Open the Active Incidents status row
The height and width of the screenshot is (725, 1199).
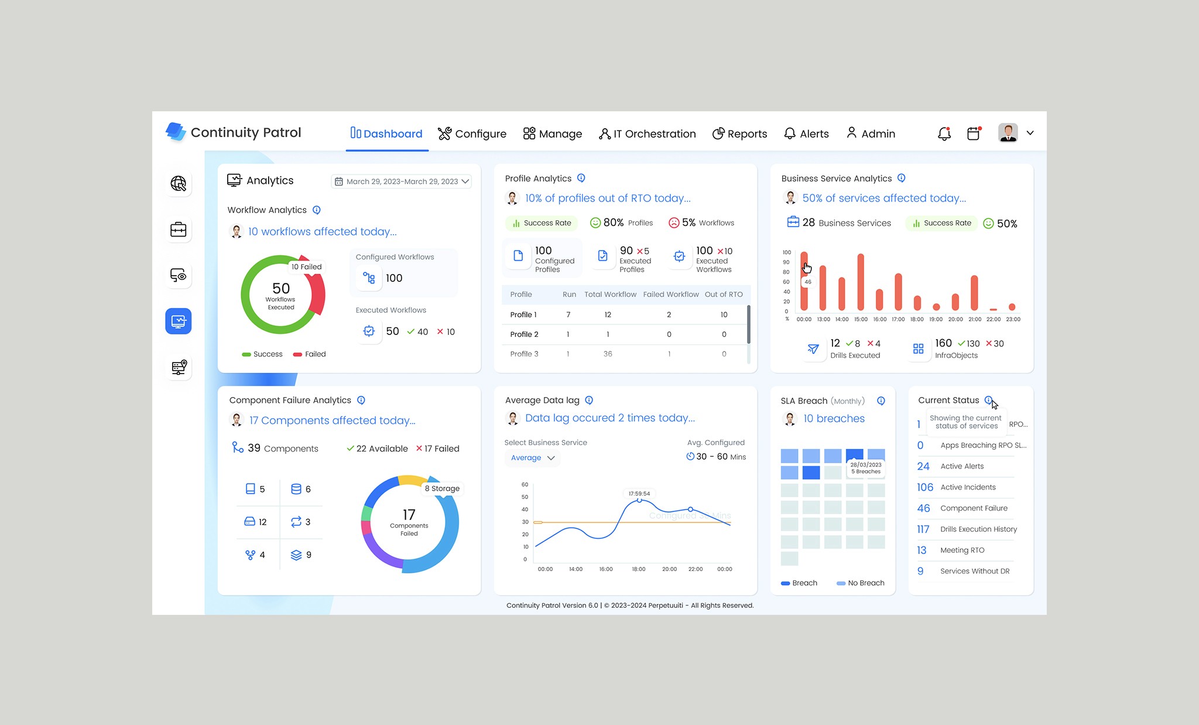(x=966, y=487)
